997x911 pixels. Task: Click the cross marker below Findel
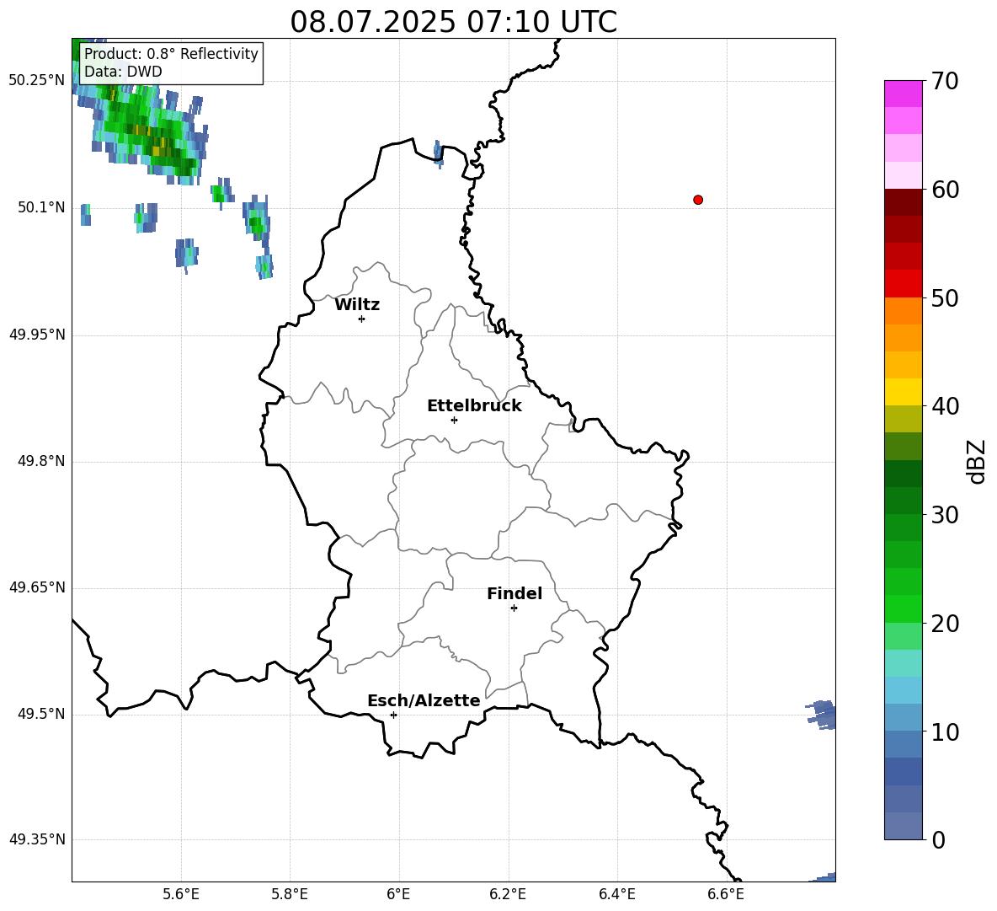514,608
